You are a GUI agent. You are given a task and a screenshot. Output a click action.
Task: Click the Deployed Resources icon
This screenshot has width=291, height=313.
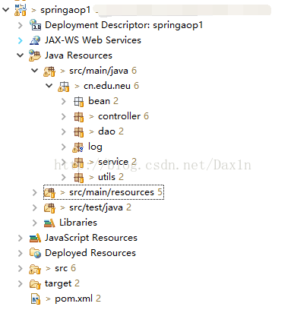35,253
